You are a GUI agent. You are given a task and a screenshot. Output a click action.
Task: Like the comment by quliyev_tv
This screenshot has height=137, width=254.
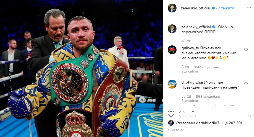(246, 50)
